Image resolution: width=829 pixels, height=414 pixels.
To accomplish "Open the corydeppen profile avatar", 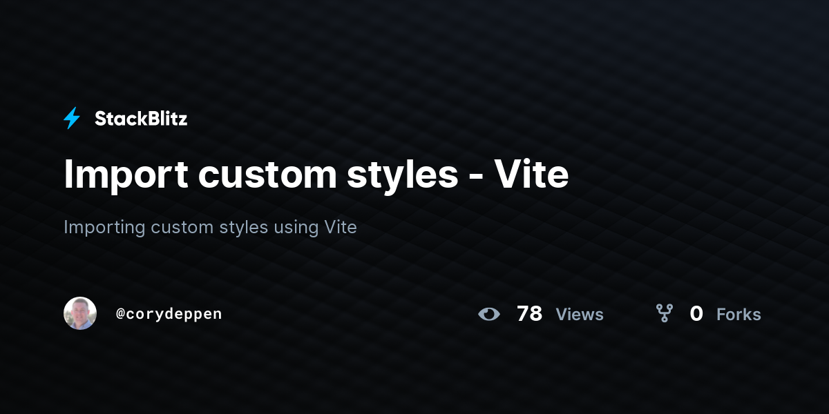I will coord(80,313).
